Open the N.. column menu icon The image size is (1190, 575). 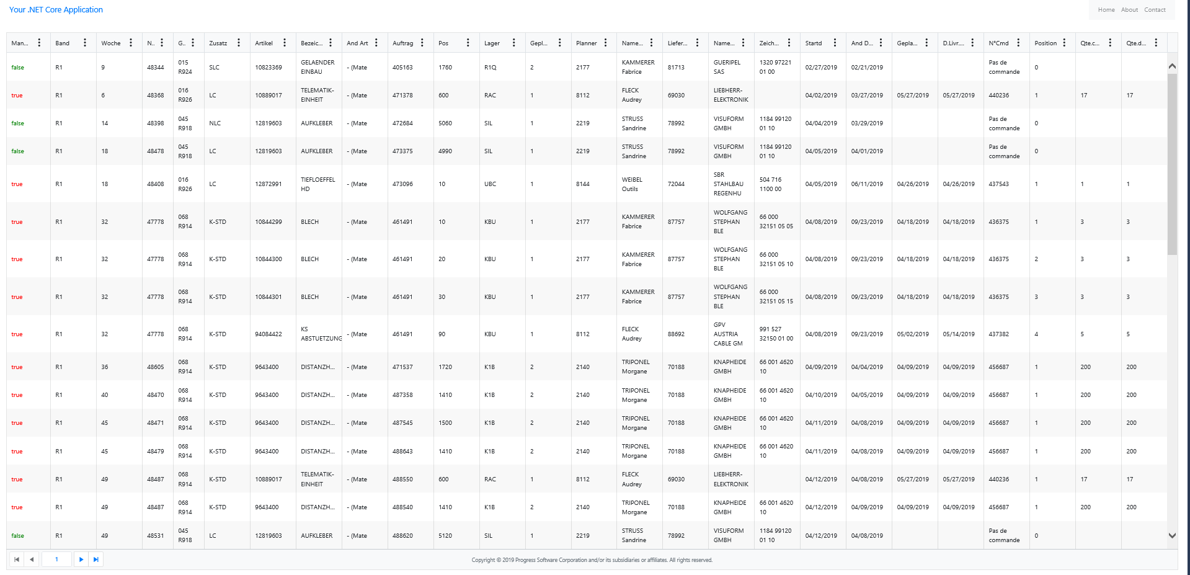coord(162,43)
